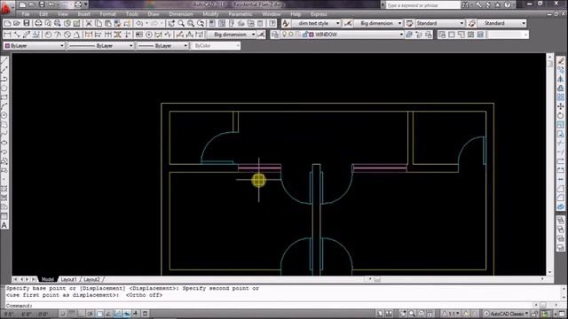Click the red application menu button
The width and height of the screenshot is (568, 319).
(6, 7)
